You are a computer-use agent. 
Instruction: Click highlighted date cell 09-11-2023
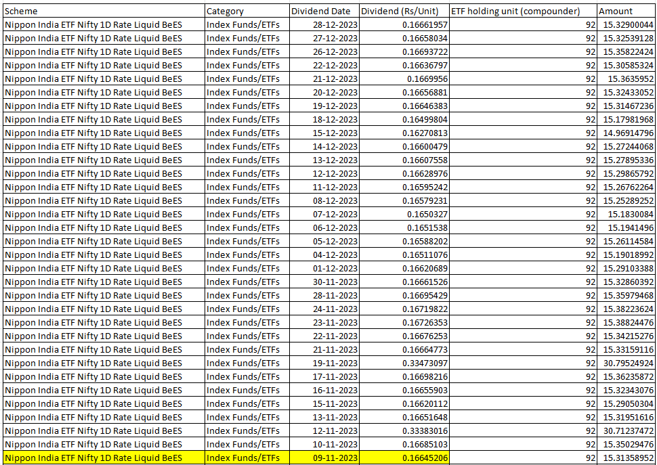tap(324, 458)
